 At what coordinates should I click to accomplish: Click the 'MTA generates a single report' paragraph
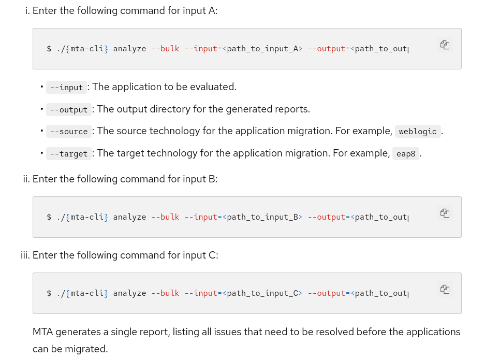click(246, 340)
